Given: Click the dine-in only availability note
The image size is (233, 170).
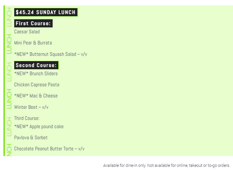Looking at the screenshot, I should click(167, 166).
